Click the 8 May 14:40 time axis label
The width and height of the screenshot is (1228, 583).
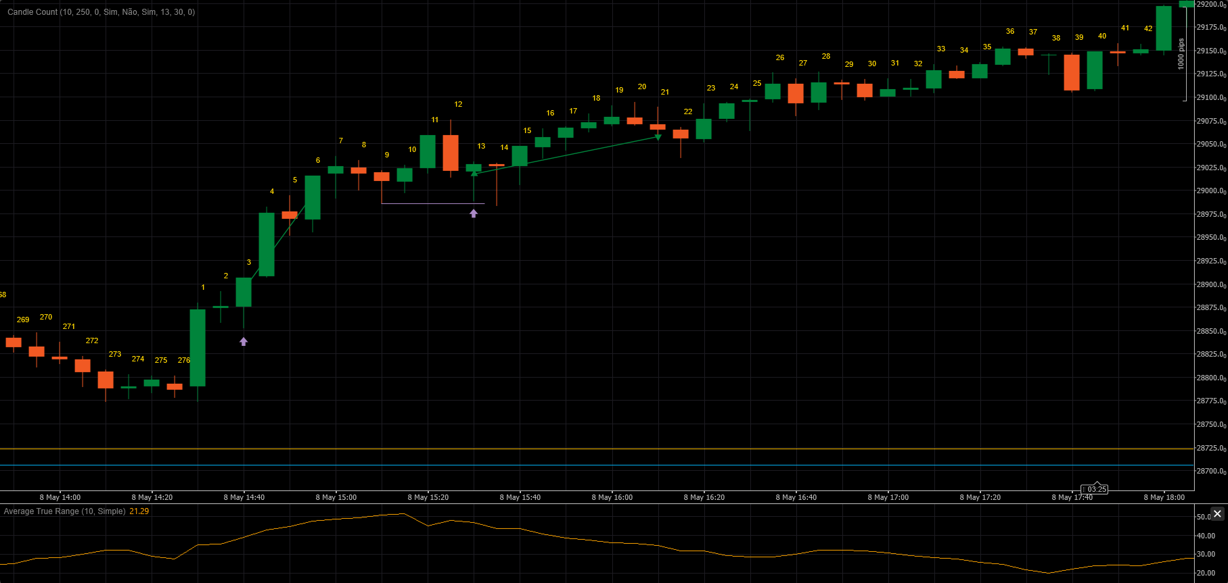(x=244, y=497)
